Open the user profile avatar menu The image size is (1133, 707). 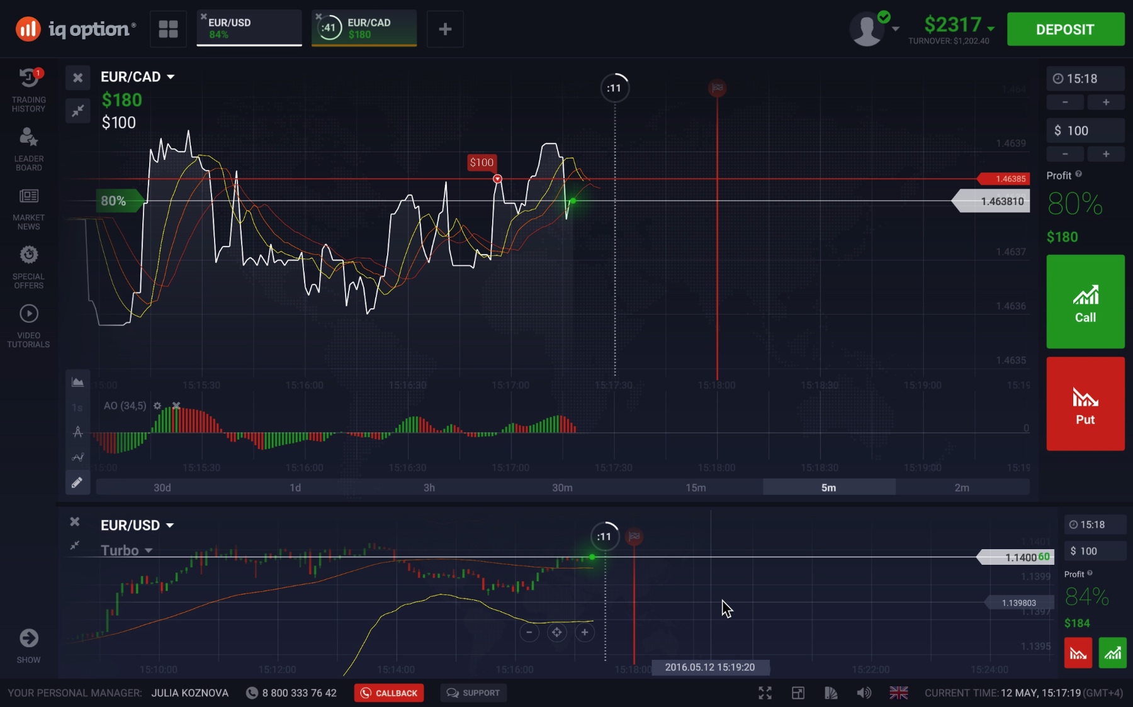point(874,28)
